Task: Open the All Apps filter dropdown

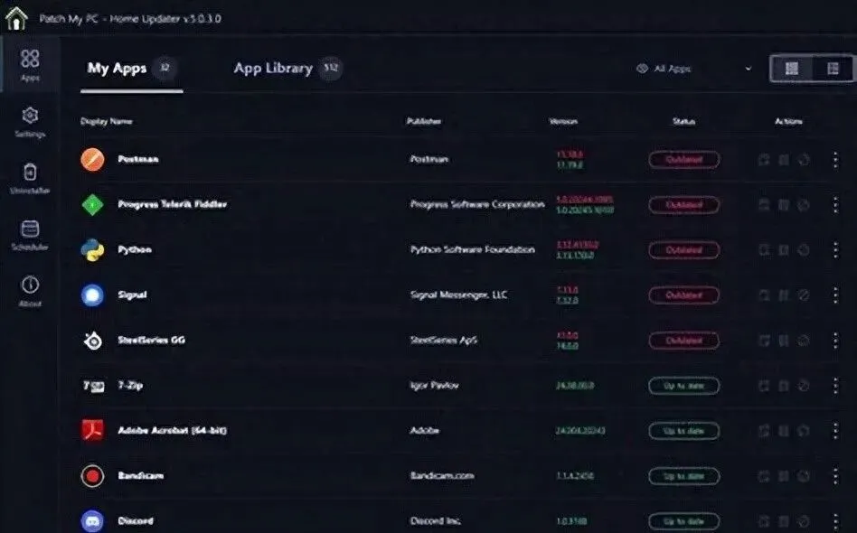Action: pyautogui.click(x=694, y=69)
